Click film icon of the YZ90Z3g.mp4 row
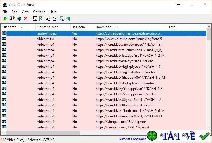This screenshot has height=143, width=212. point(4,127)
